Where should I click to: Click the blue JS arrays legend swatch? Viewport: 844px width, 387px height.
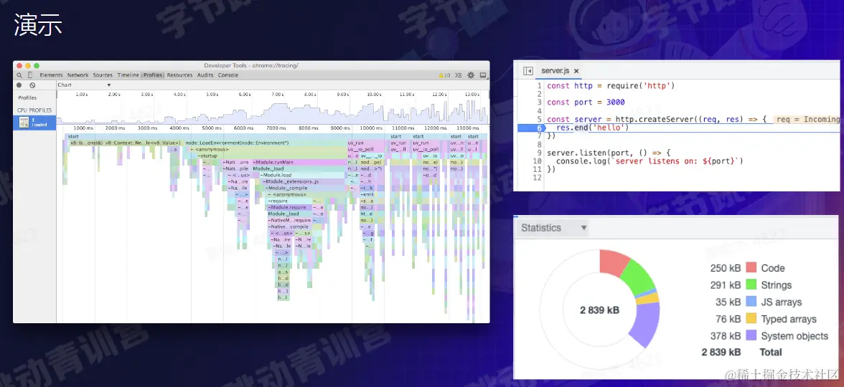point(751,302)
